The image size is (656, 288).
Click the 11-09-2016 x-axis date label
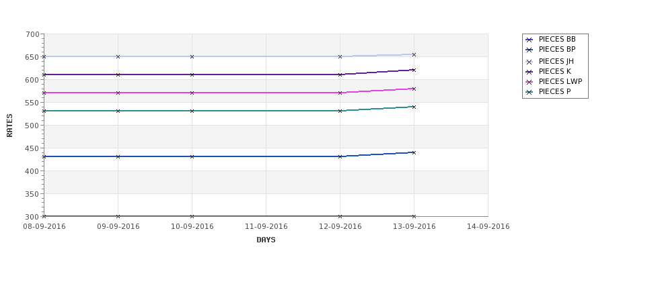(266, 227)
